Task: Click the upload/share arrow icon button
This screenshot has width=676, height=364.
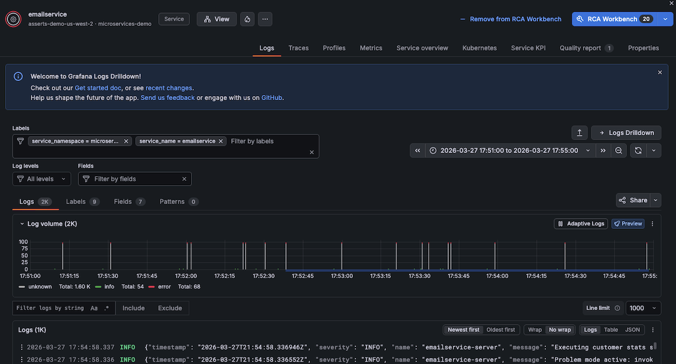Action: [580, 133]
